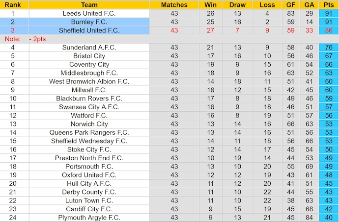Click the Win column header
The width and height of the screenshot is (339, 222).
pyautogui.click(x=210, y=5)
